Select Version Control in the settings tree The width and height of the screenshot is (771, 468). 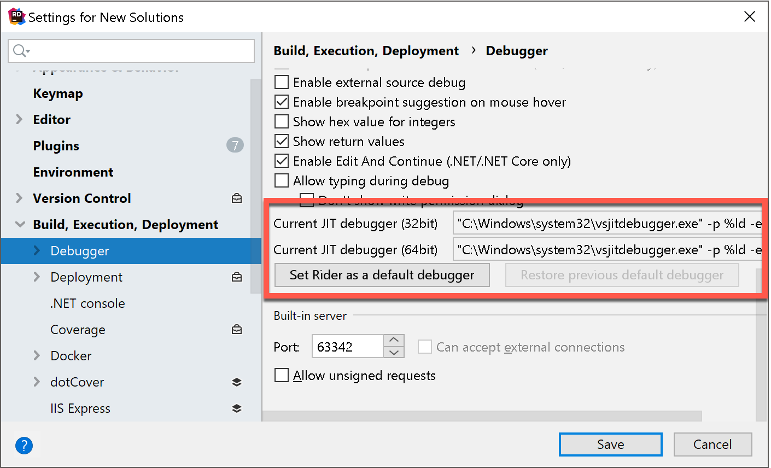82,198
